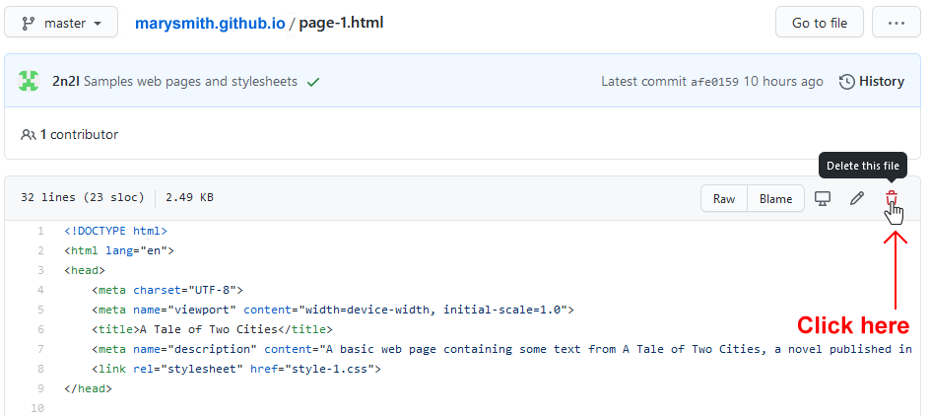The height and width of the screenshot is (416, 930).
Task: Open file in GitHub Desktop via monitor icon
Action: pyautogui.click(x=823, y=199)
